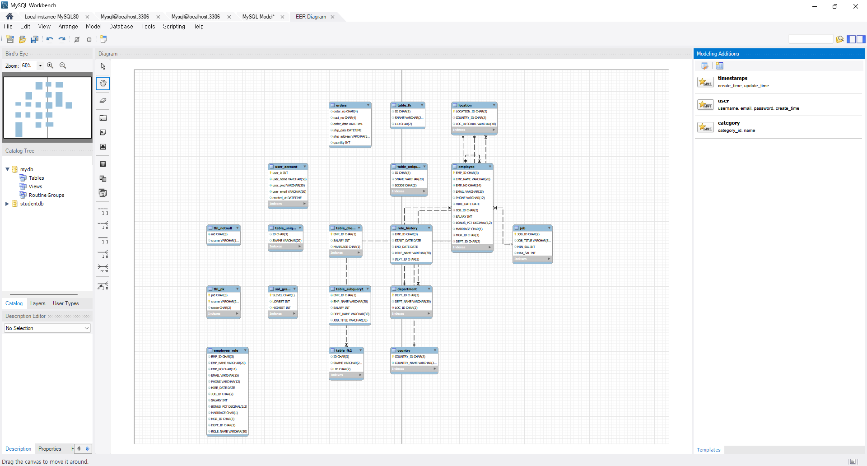Select the timestamps template
The image size is (867, 466).
[779, 82]
